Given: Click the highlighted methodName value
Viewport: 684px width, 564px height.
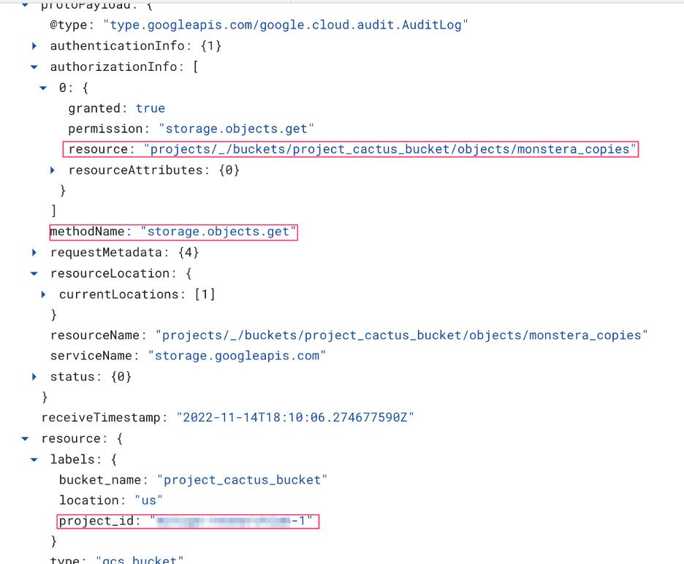Looking at the screenshot, I should coord(219,232).
